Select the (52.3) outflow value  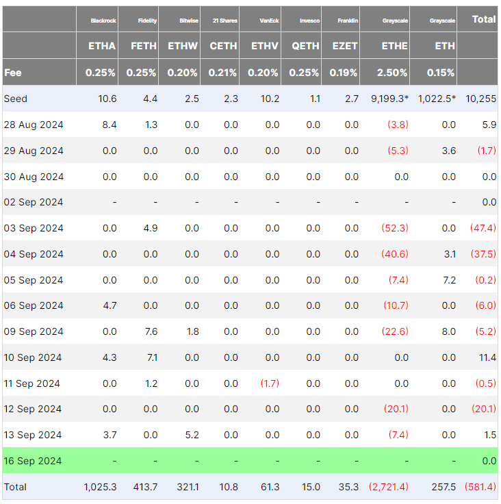click(394, 228)
